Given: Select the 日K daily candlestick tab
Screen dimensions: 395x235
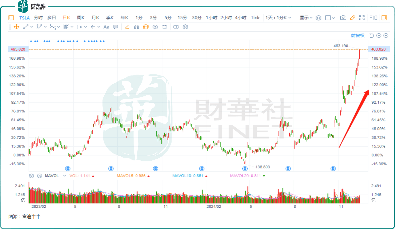Looking at the screenshot, I should point(67,18).
